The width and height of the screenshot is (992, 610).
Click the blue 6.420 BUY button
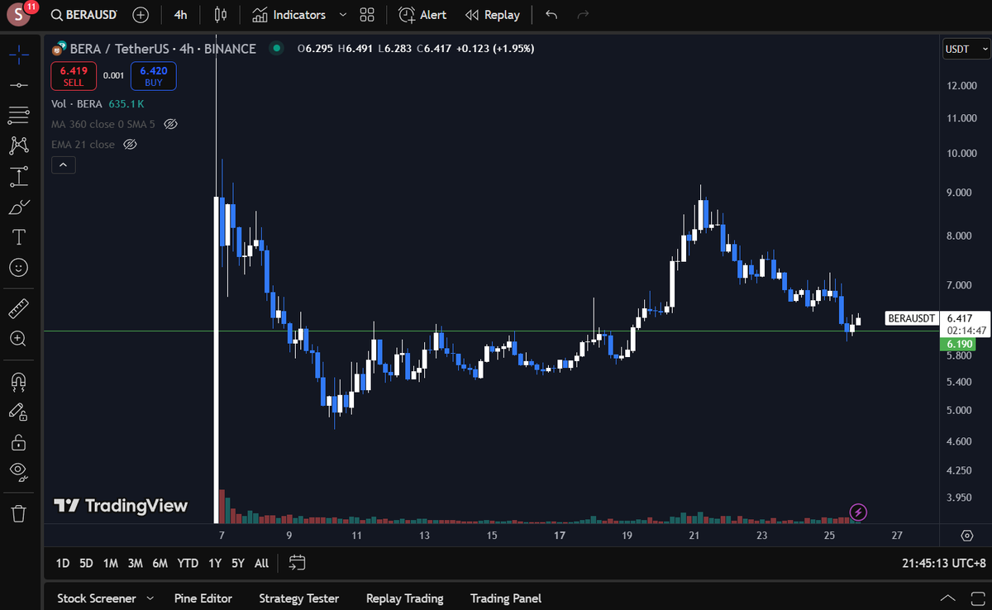pyautogui.click(x=153, y=76)
